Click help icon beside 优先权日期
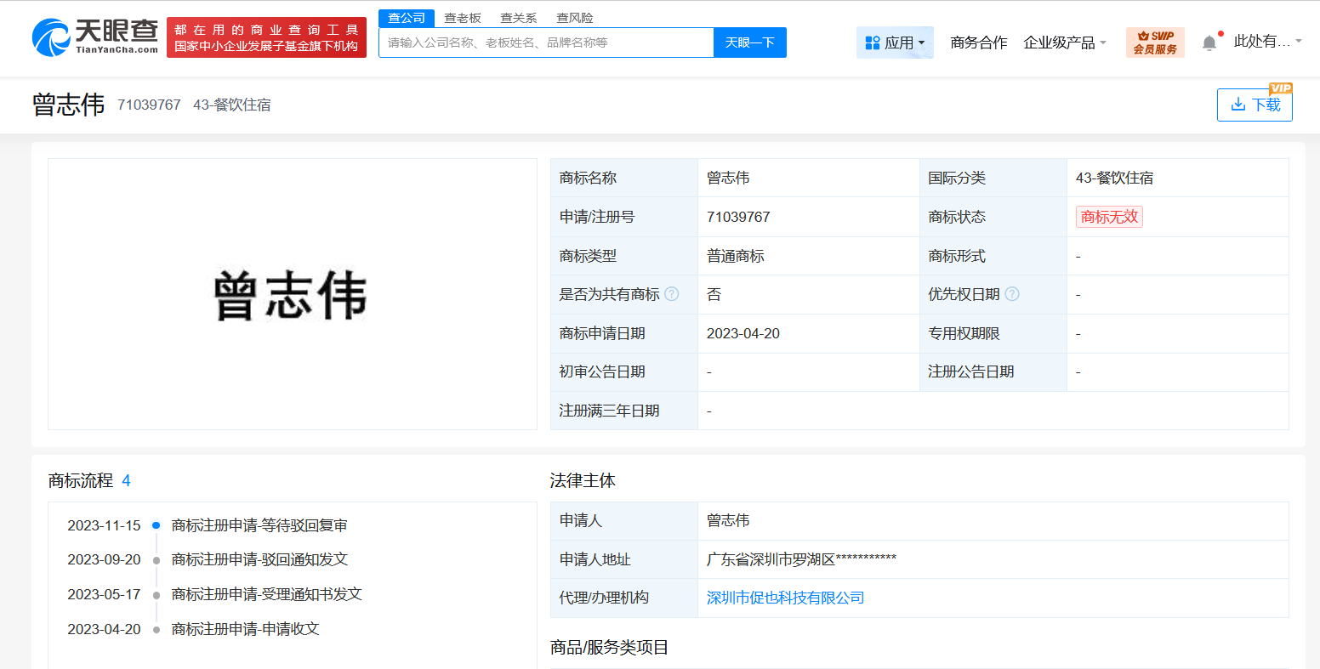Screen dimensions: 1320x669 1012,294
